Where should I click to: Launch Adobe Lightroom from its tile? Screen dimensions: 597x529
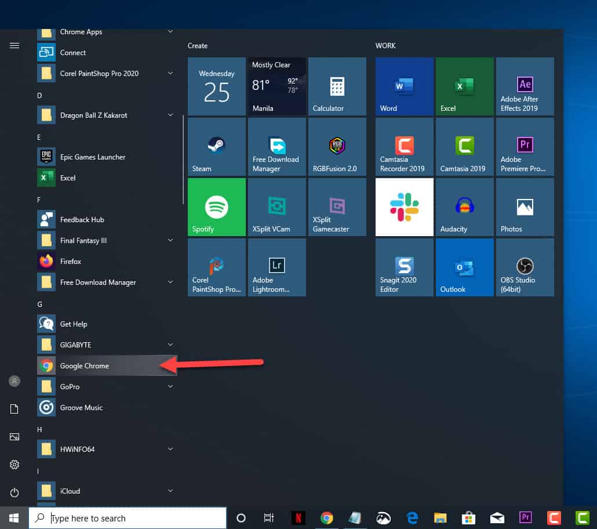277,267
